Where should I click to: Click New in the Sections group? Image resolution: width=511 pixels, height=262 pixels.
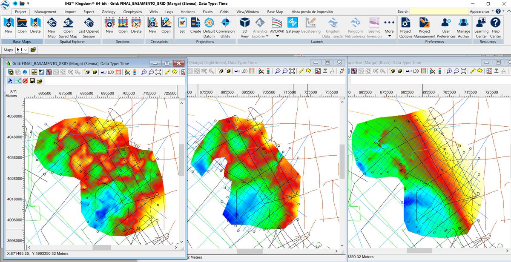pyautogui.click(x=109, y=25)
